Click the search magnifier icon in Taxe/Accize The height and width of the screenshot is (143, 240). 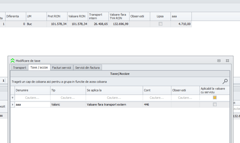[225, 81]
